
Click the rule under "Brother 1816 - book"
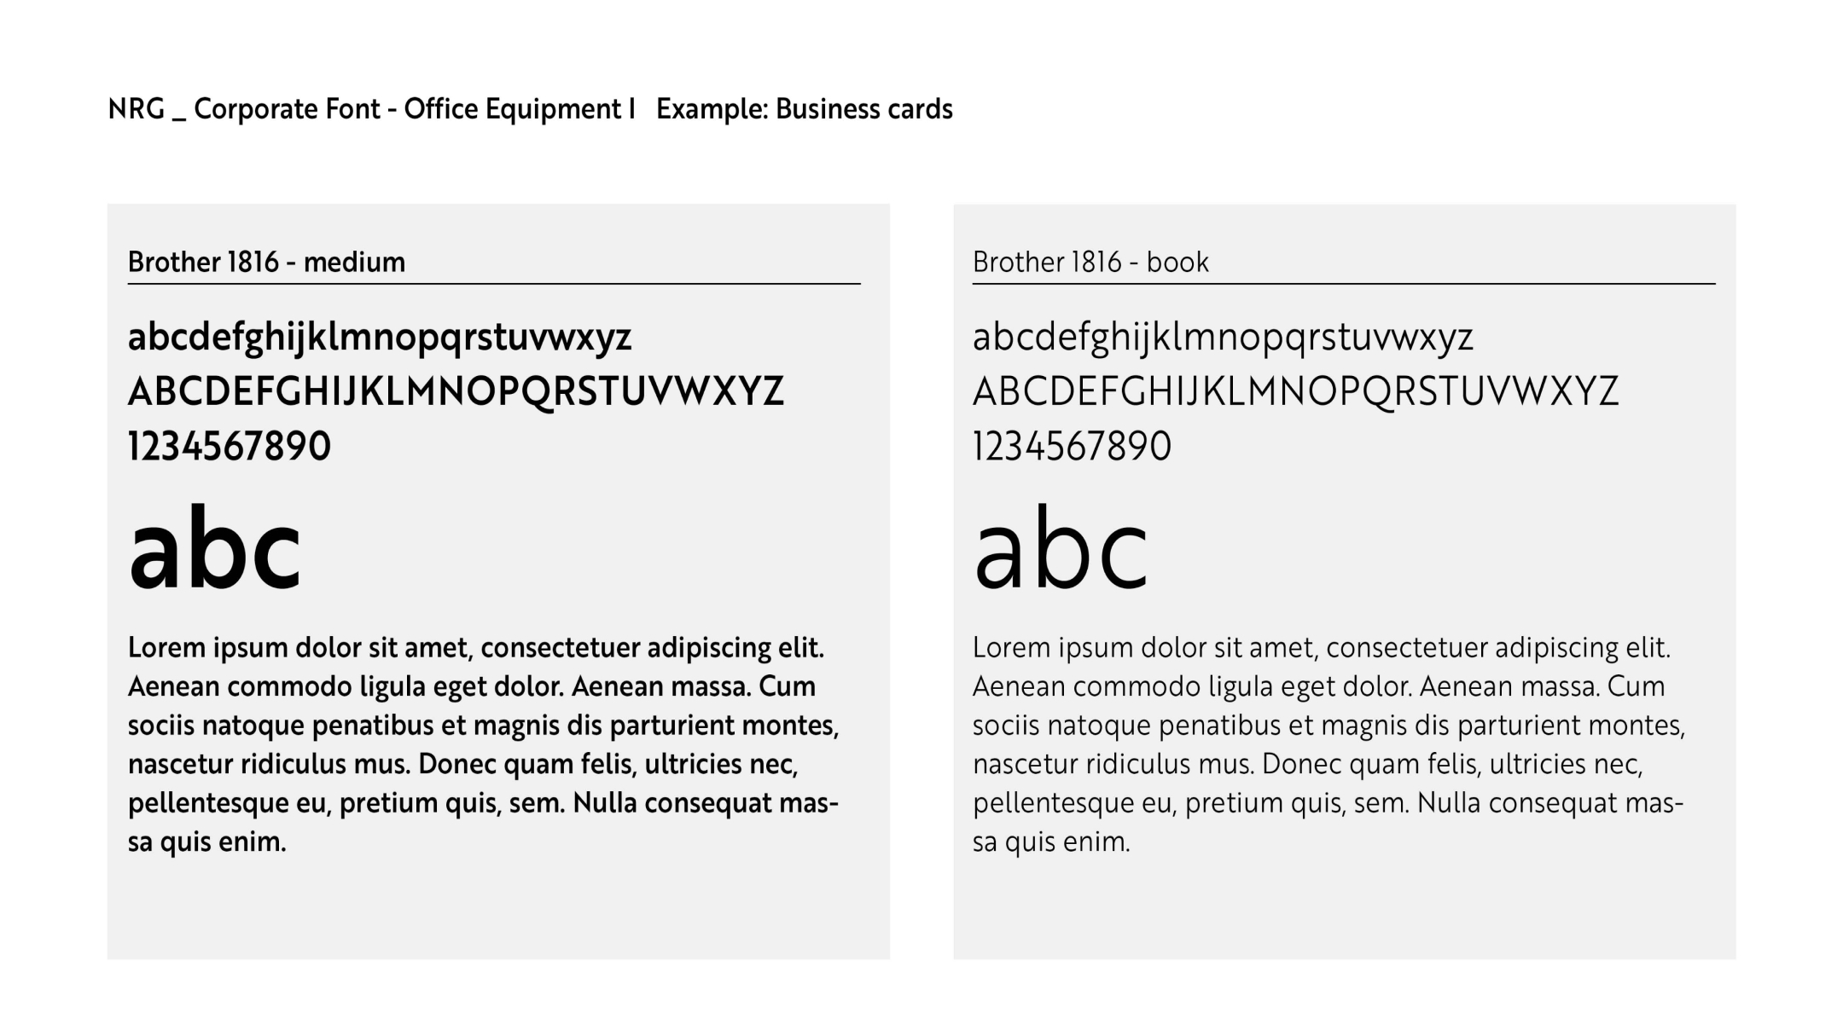(x=1344, y=284)
